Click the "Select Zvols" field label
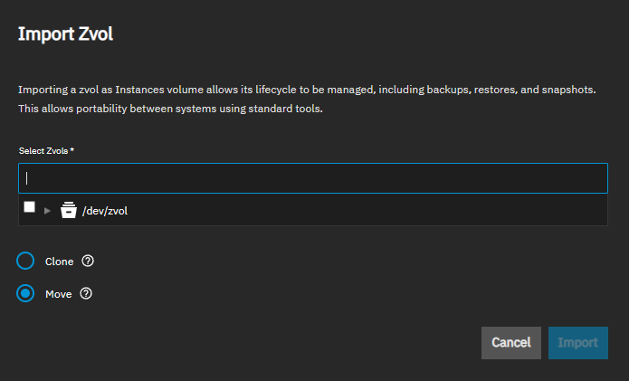Image resolution: width=629 pixels, height=381 pixels. [43, 149]
